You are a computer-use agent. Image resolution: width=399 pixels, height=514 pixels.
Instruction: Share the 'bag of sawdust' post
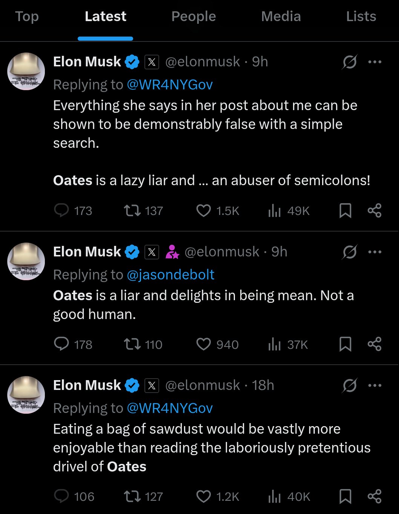[374, 496]
